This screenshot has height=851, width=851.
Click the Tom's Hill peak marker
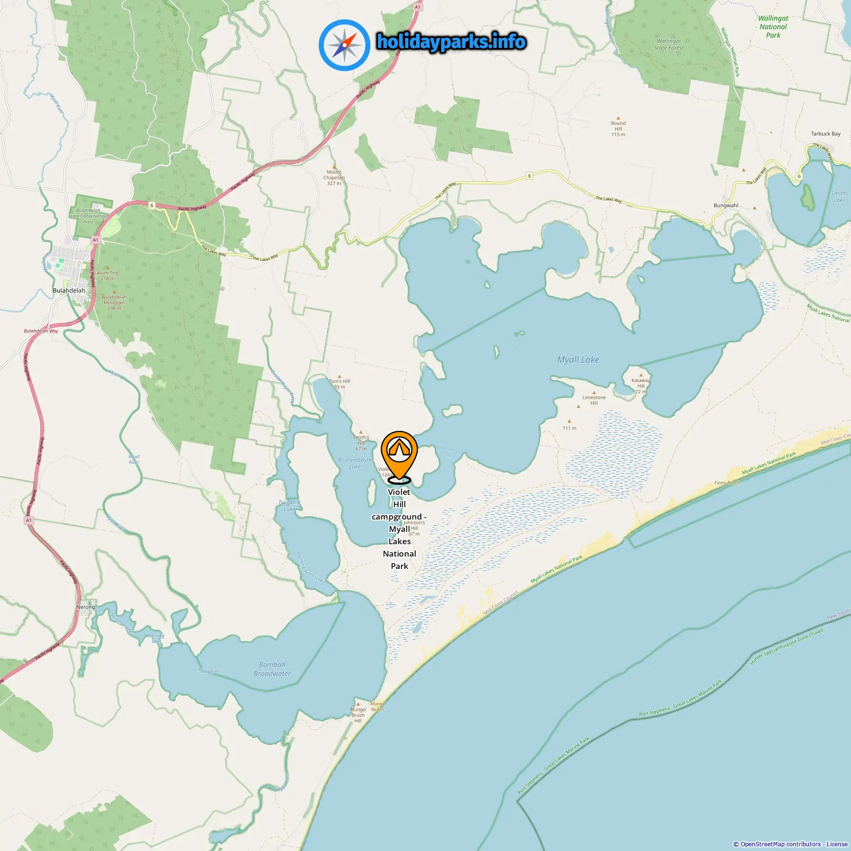tap(339, 376)
